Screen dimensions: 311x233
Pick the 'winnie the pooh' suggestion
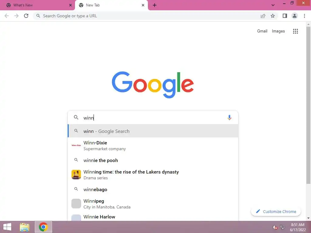click(x=153, y=160)
